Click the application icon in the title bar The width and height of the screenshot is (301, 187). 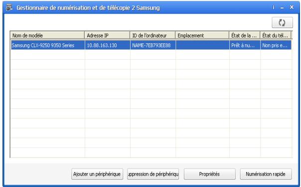9,7
